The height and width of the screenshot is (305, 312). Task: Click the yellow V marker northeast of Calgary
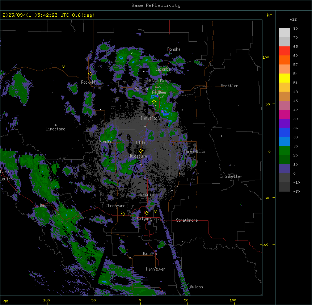(155, 212)
